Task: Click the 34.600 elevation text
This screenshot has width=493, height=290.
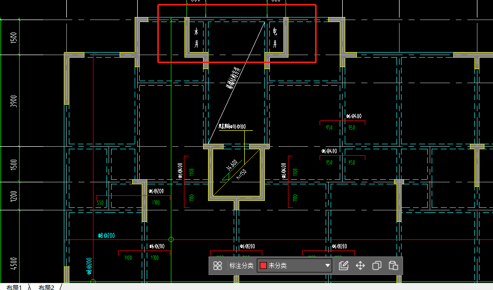Action: pos(231,165)
